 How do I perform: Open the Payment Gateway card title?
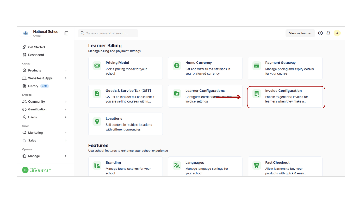pyautogui.click(x=280, y=63)
